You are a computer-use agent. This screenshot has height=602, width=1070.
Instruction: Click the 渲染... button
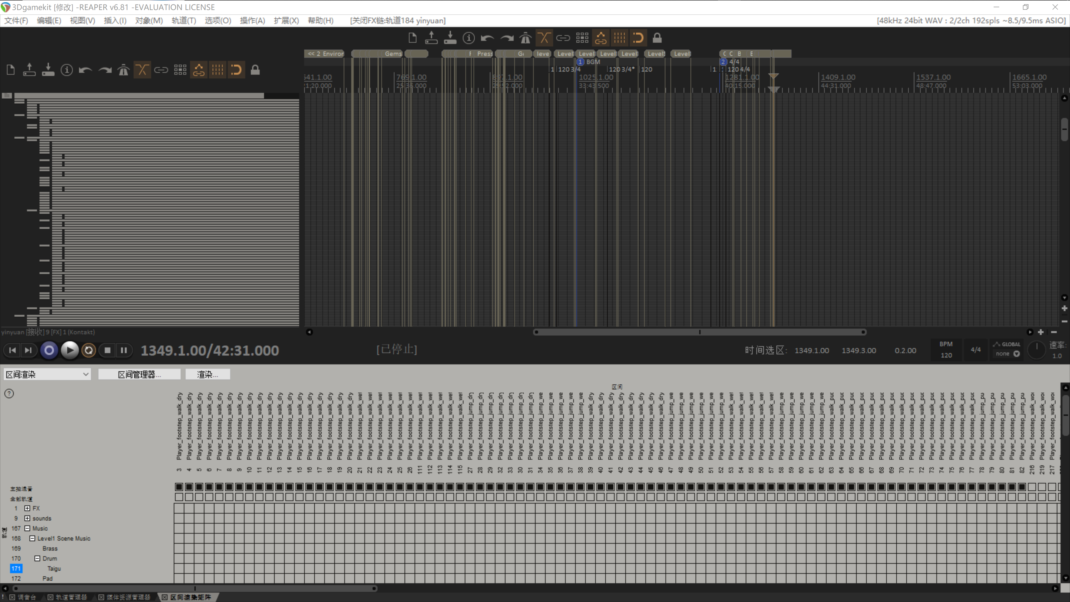click(207, 374)
